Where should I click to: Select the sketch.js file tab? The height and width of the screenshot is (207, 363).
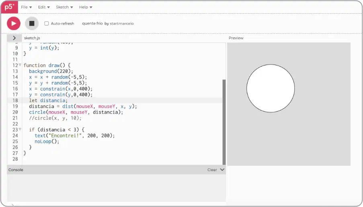(x=32, y=38)
